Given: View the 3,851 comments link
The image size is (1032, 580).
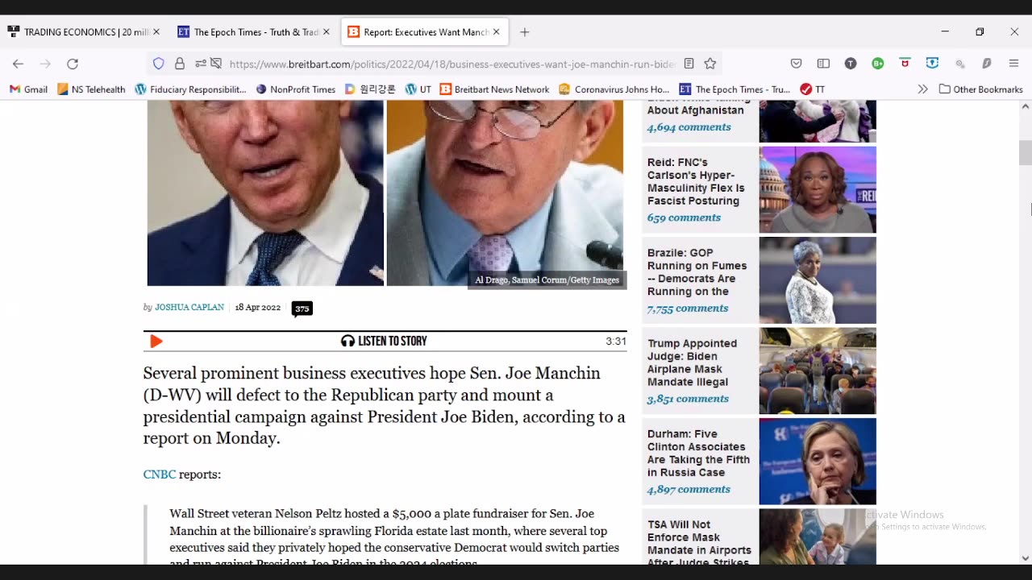Looking at the screenshot, I should (688, 399).
